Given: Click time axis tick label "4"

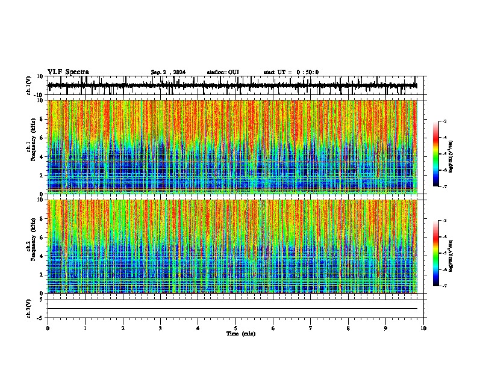Looking at the screenshot, I should click(x=198, y=328).
